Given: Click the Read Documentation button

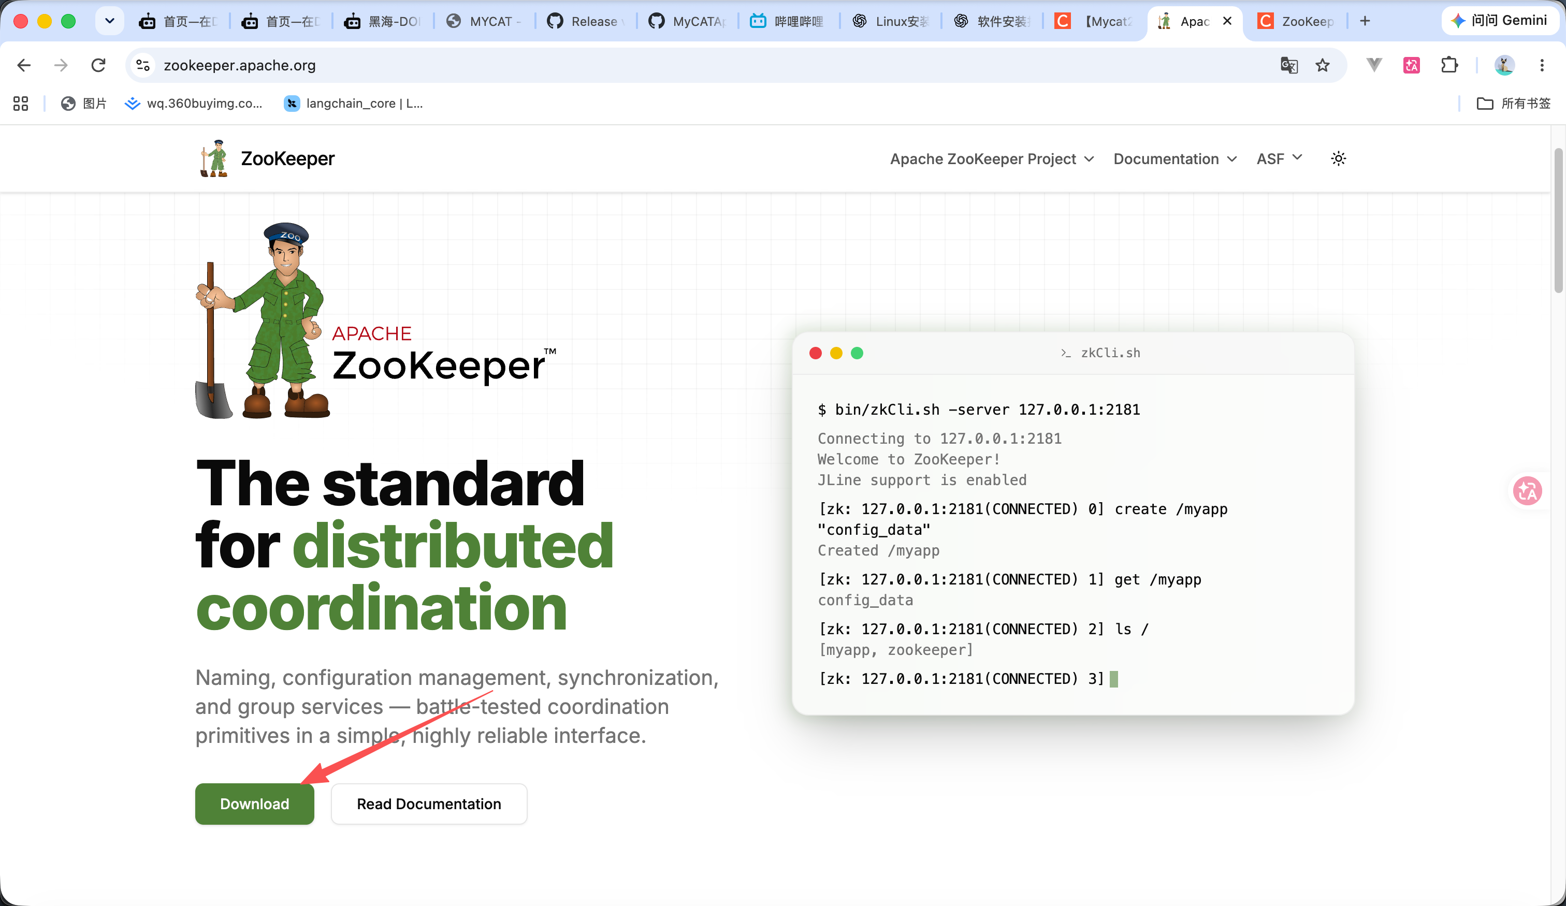Looking at the screenshot, I should 429,803.
